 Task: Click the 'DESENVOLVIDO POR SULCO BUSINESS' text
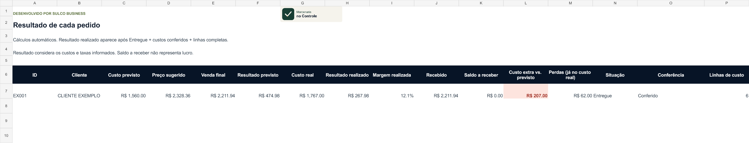pos(49,14)
